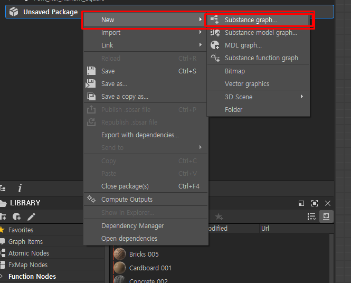This screenshot has height=283, width=351.
Task: Click the MDL graph sphere icon
Action: (x=215, y=45)
